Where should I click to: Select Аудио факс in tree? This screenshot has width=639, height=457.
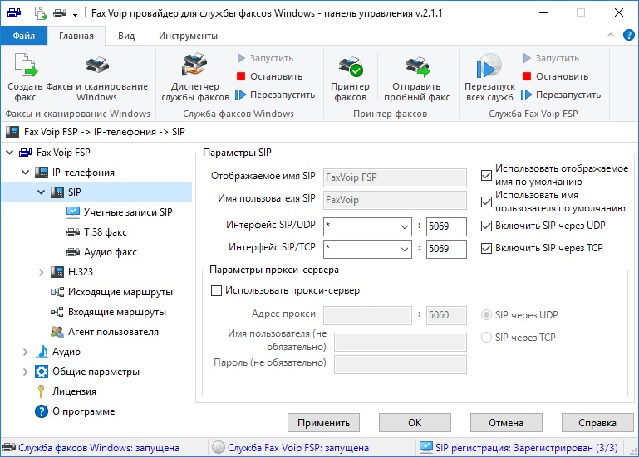101,252
